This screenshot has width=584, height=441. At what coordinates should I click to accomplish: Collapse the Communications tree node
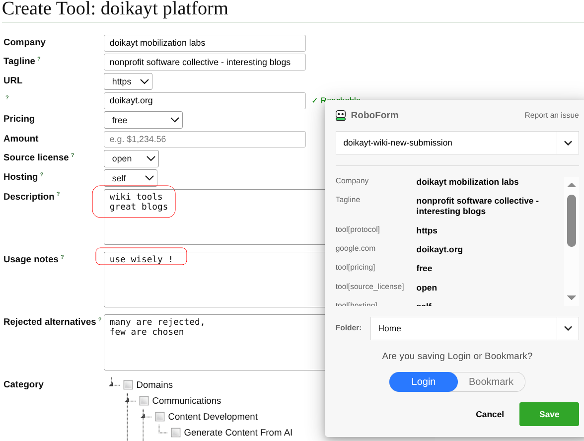pyautogui.click(x=127, y=399)
